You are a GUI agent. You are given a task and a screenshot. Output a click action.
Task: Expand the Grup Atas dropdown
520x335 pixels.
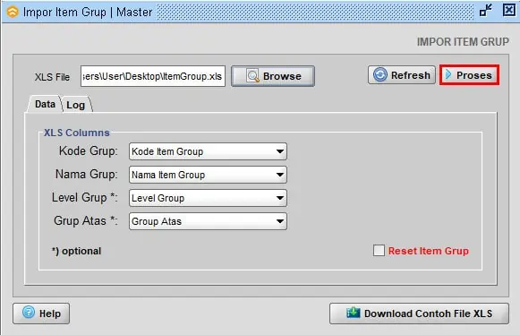(208, 221)
